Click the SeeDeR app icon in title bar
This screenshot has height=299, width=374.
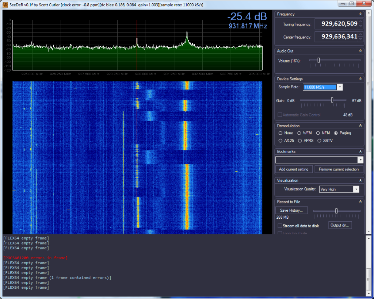tap(5, 5)
